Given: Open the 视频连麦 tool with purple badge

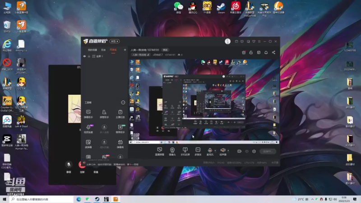Looking at the screenshot, I should pyautogui.click(x=88, y=129).
